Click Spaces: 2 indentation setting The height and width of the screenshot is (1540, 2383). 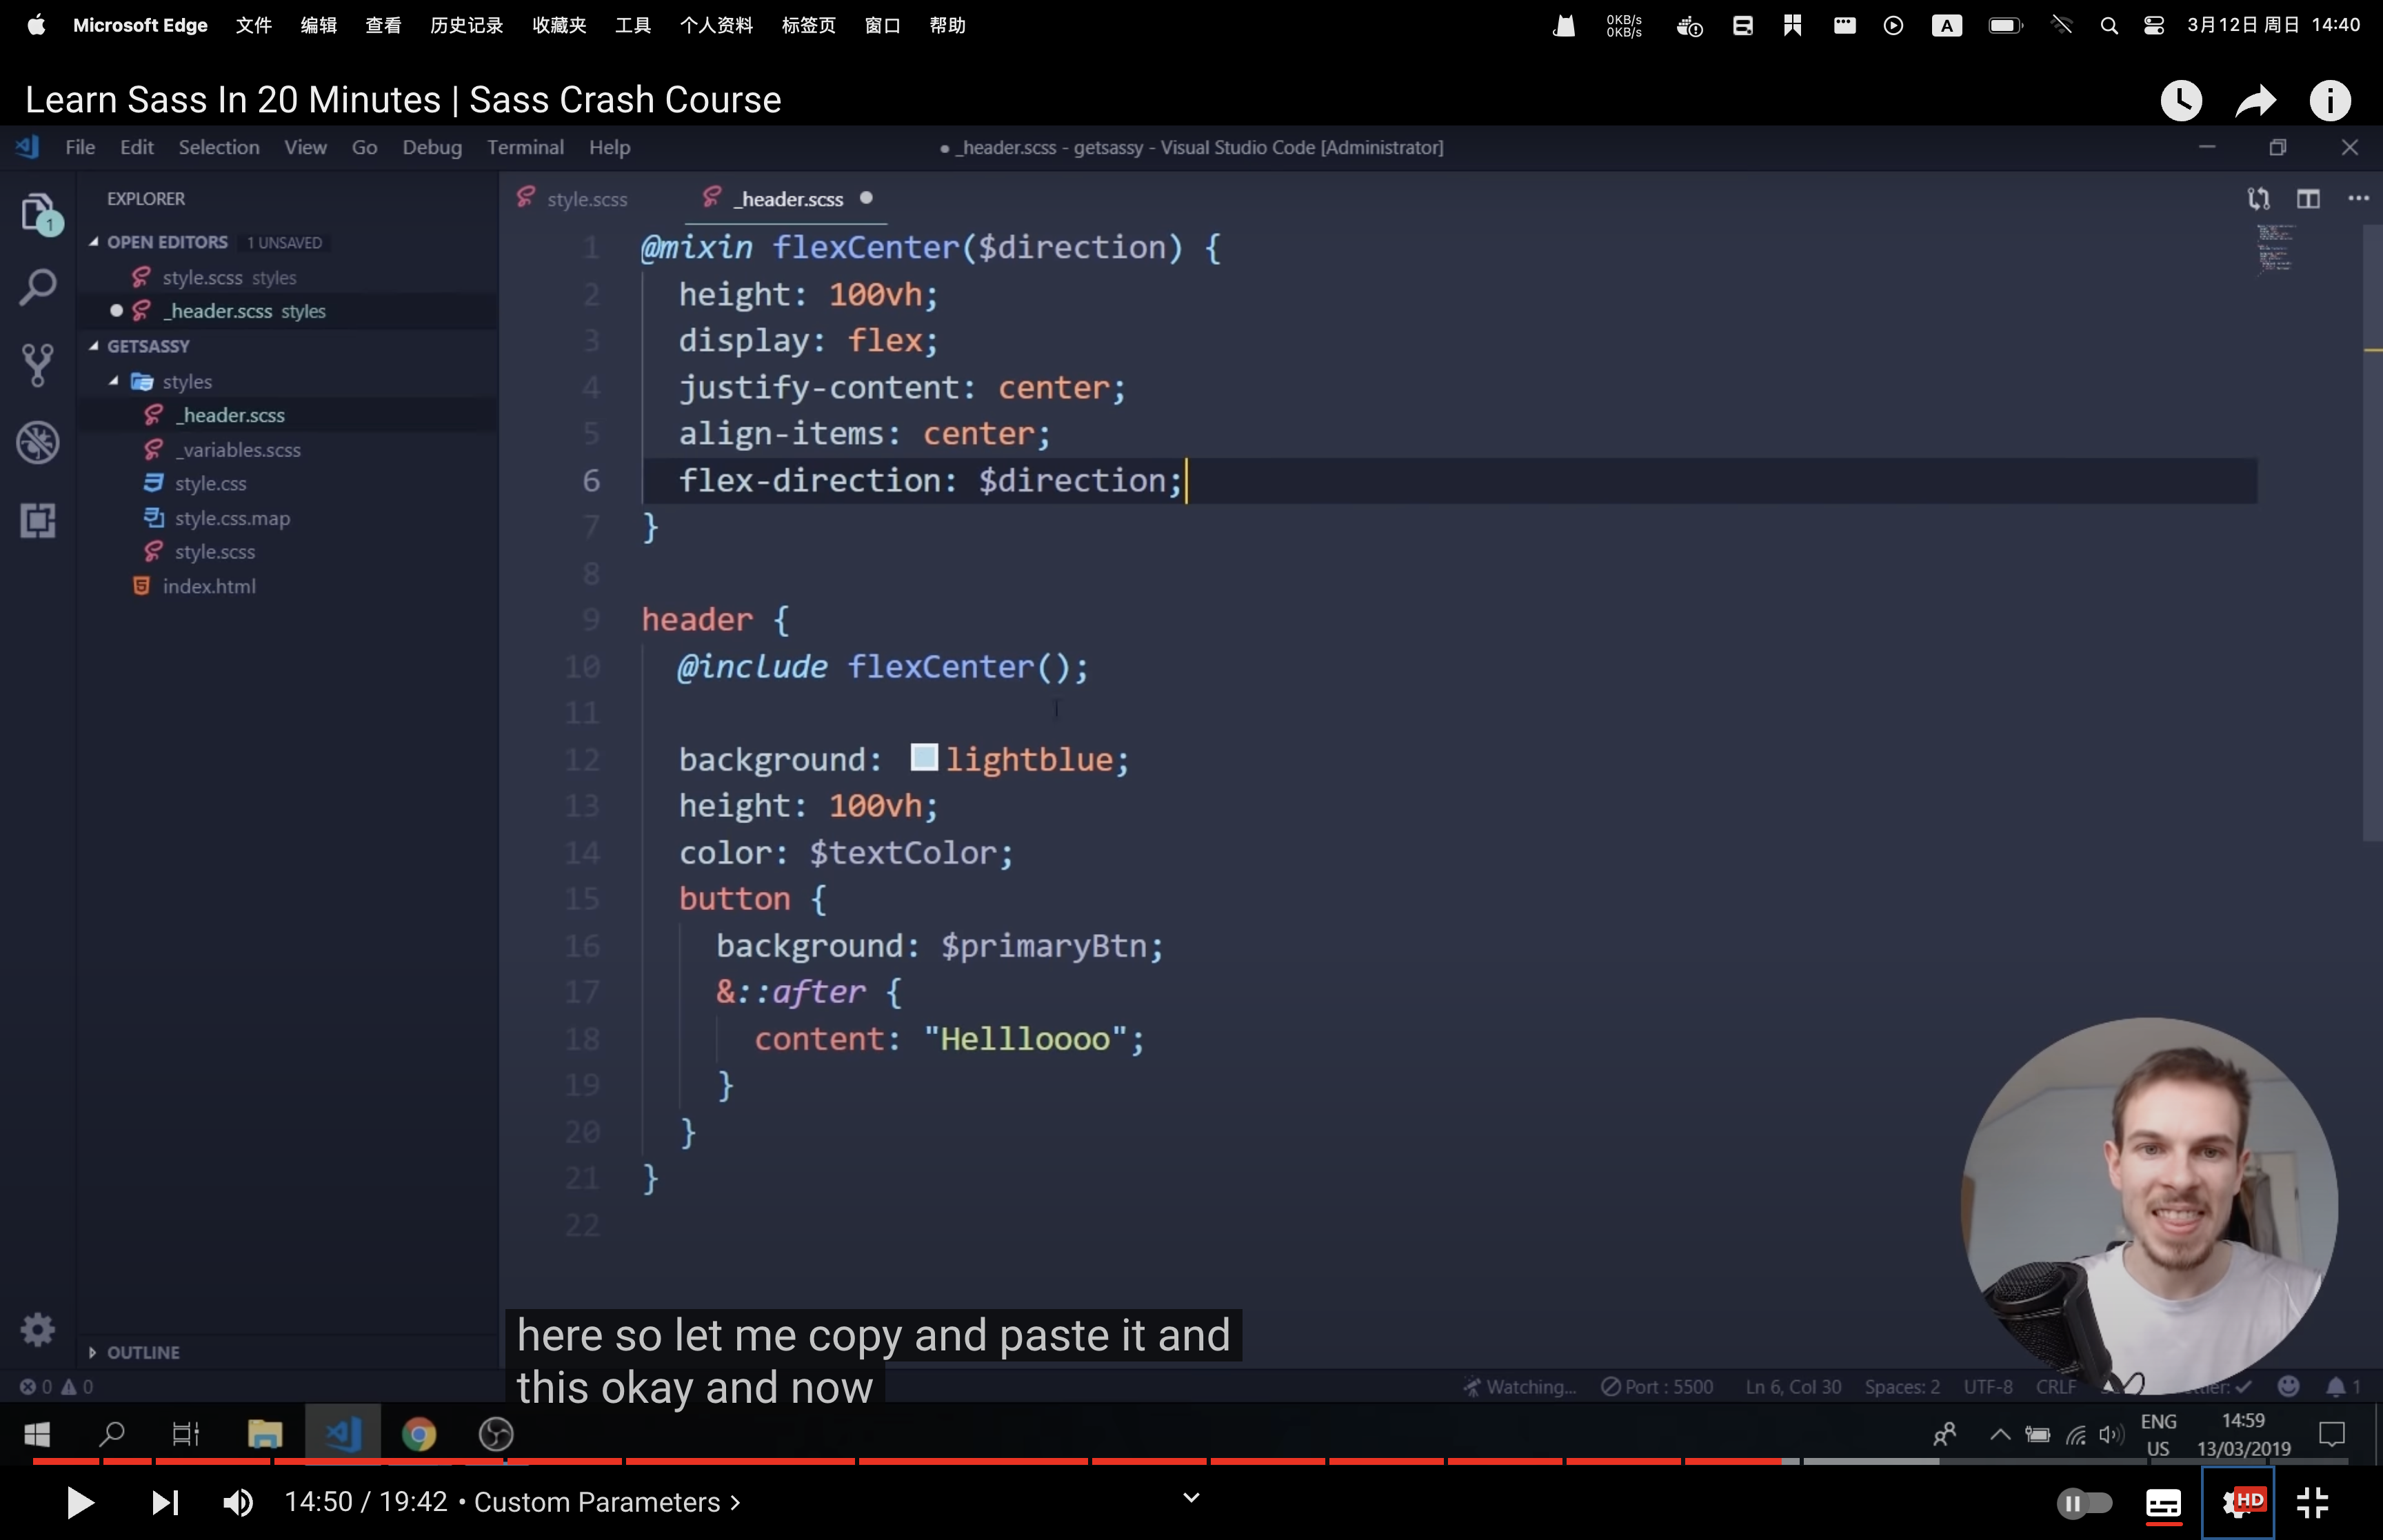[x=1902, y=1387]
